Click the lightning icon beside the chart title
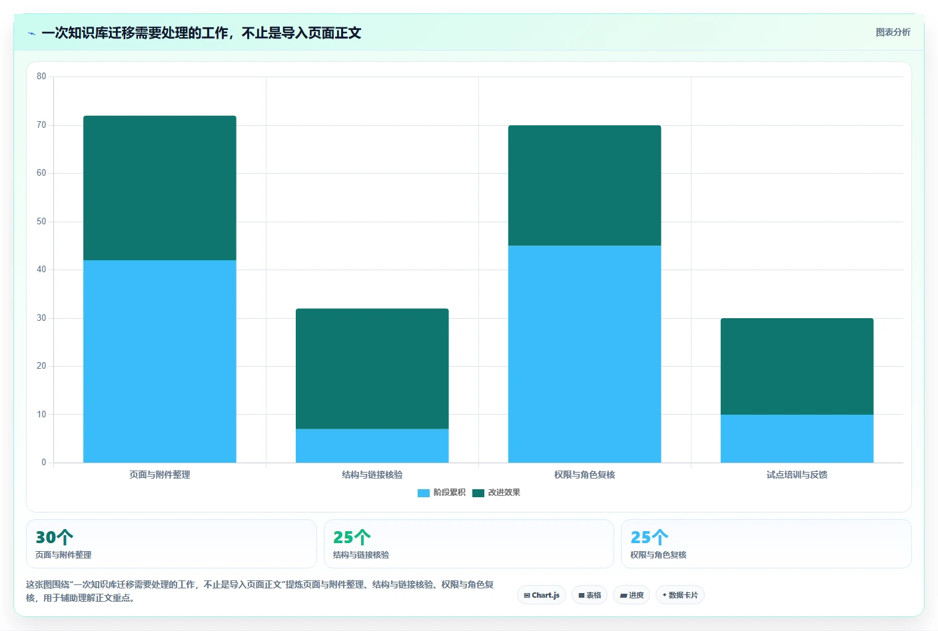Image resolution: width=938 pixels, height=631 pixels. pyautogui.click(x=31, y=33)
